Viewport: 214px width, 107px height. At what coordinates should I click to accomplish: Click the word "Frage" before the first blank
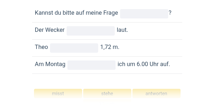[110, 13]
